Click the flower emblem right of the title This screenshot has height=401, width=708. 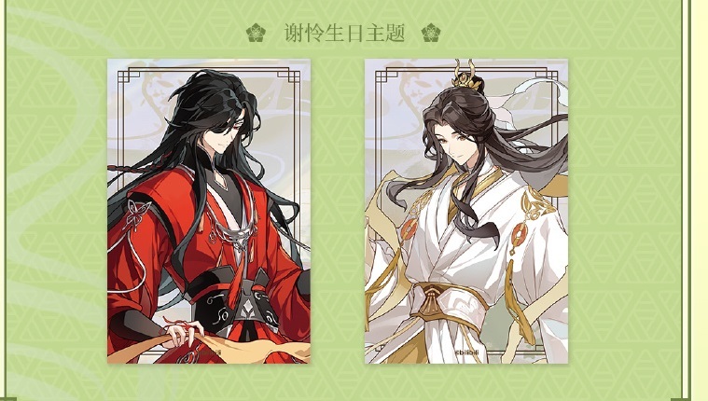pos(431,33)
